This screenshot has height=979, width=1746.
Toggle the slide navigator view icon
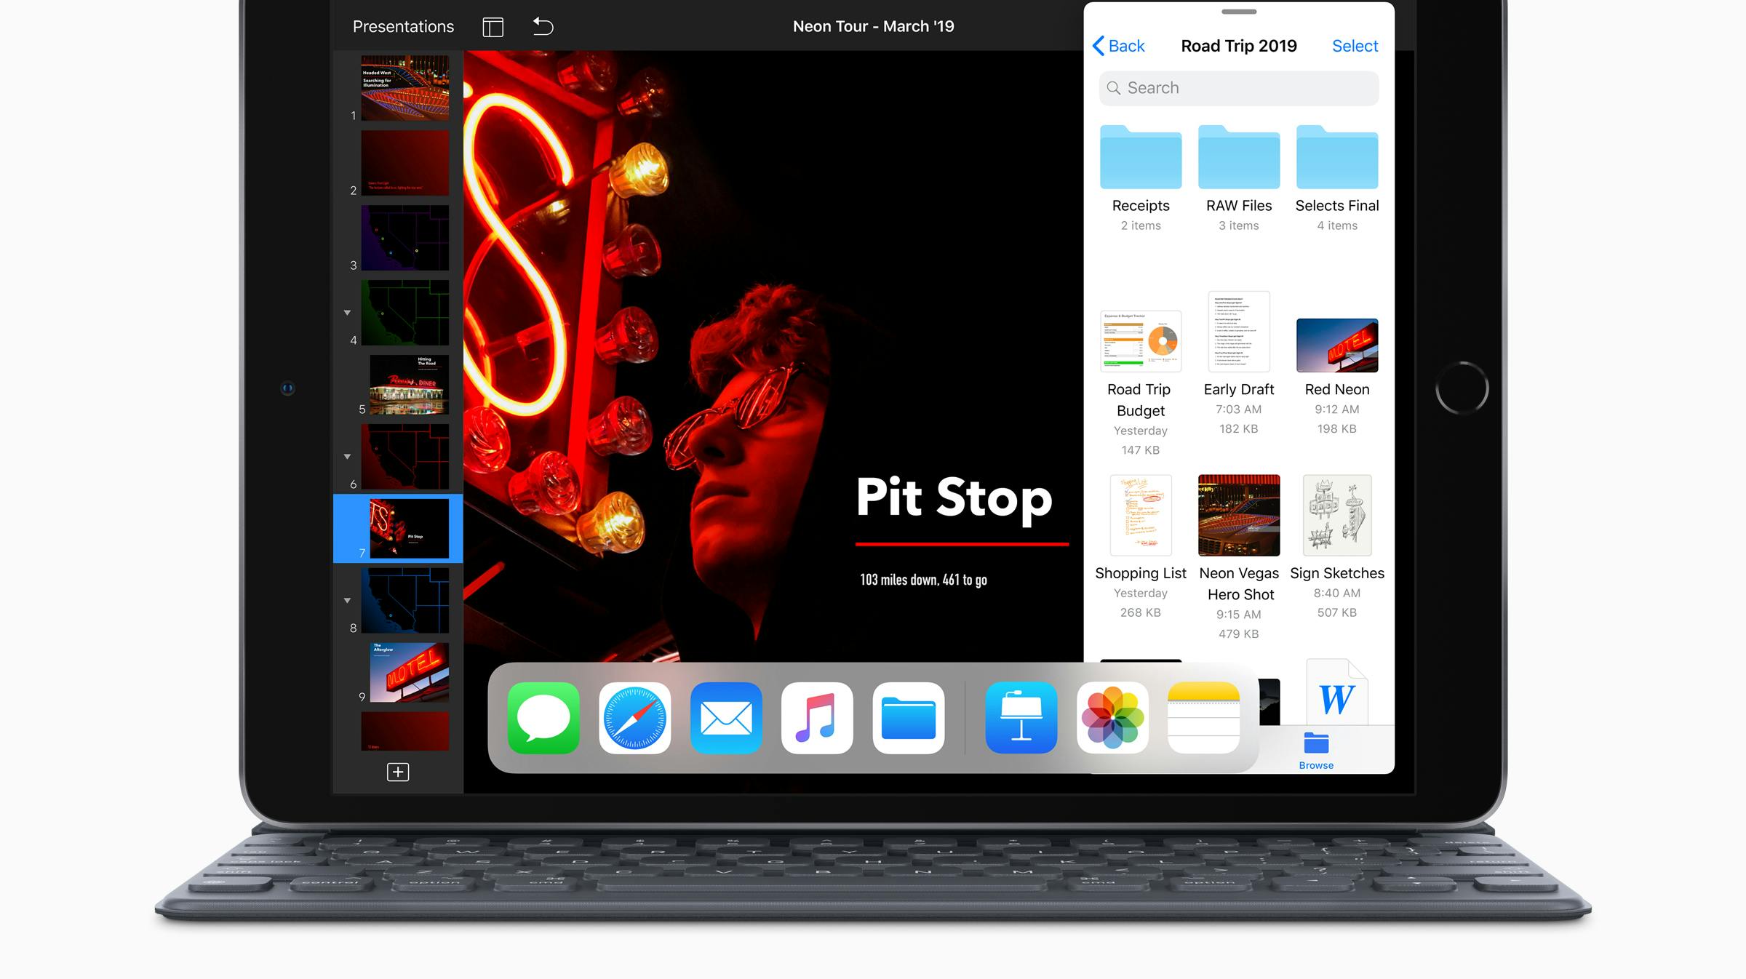[x=493, y=27]
